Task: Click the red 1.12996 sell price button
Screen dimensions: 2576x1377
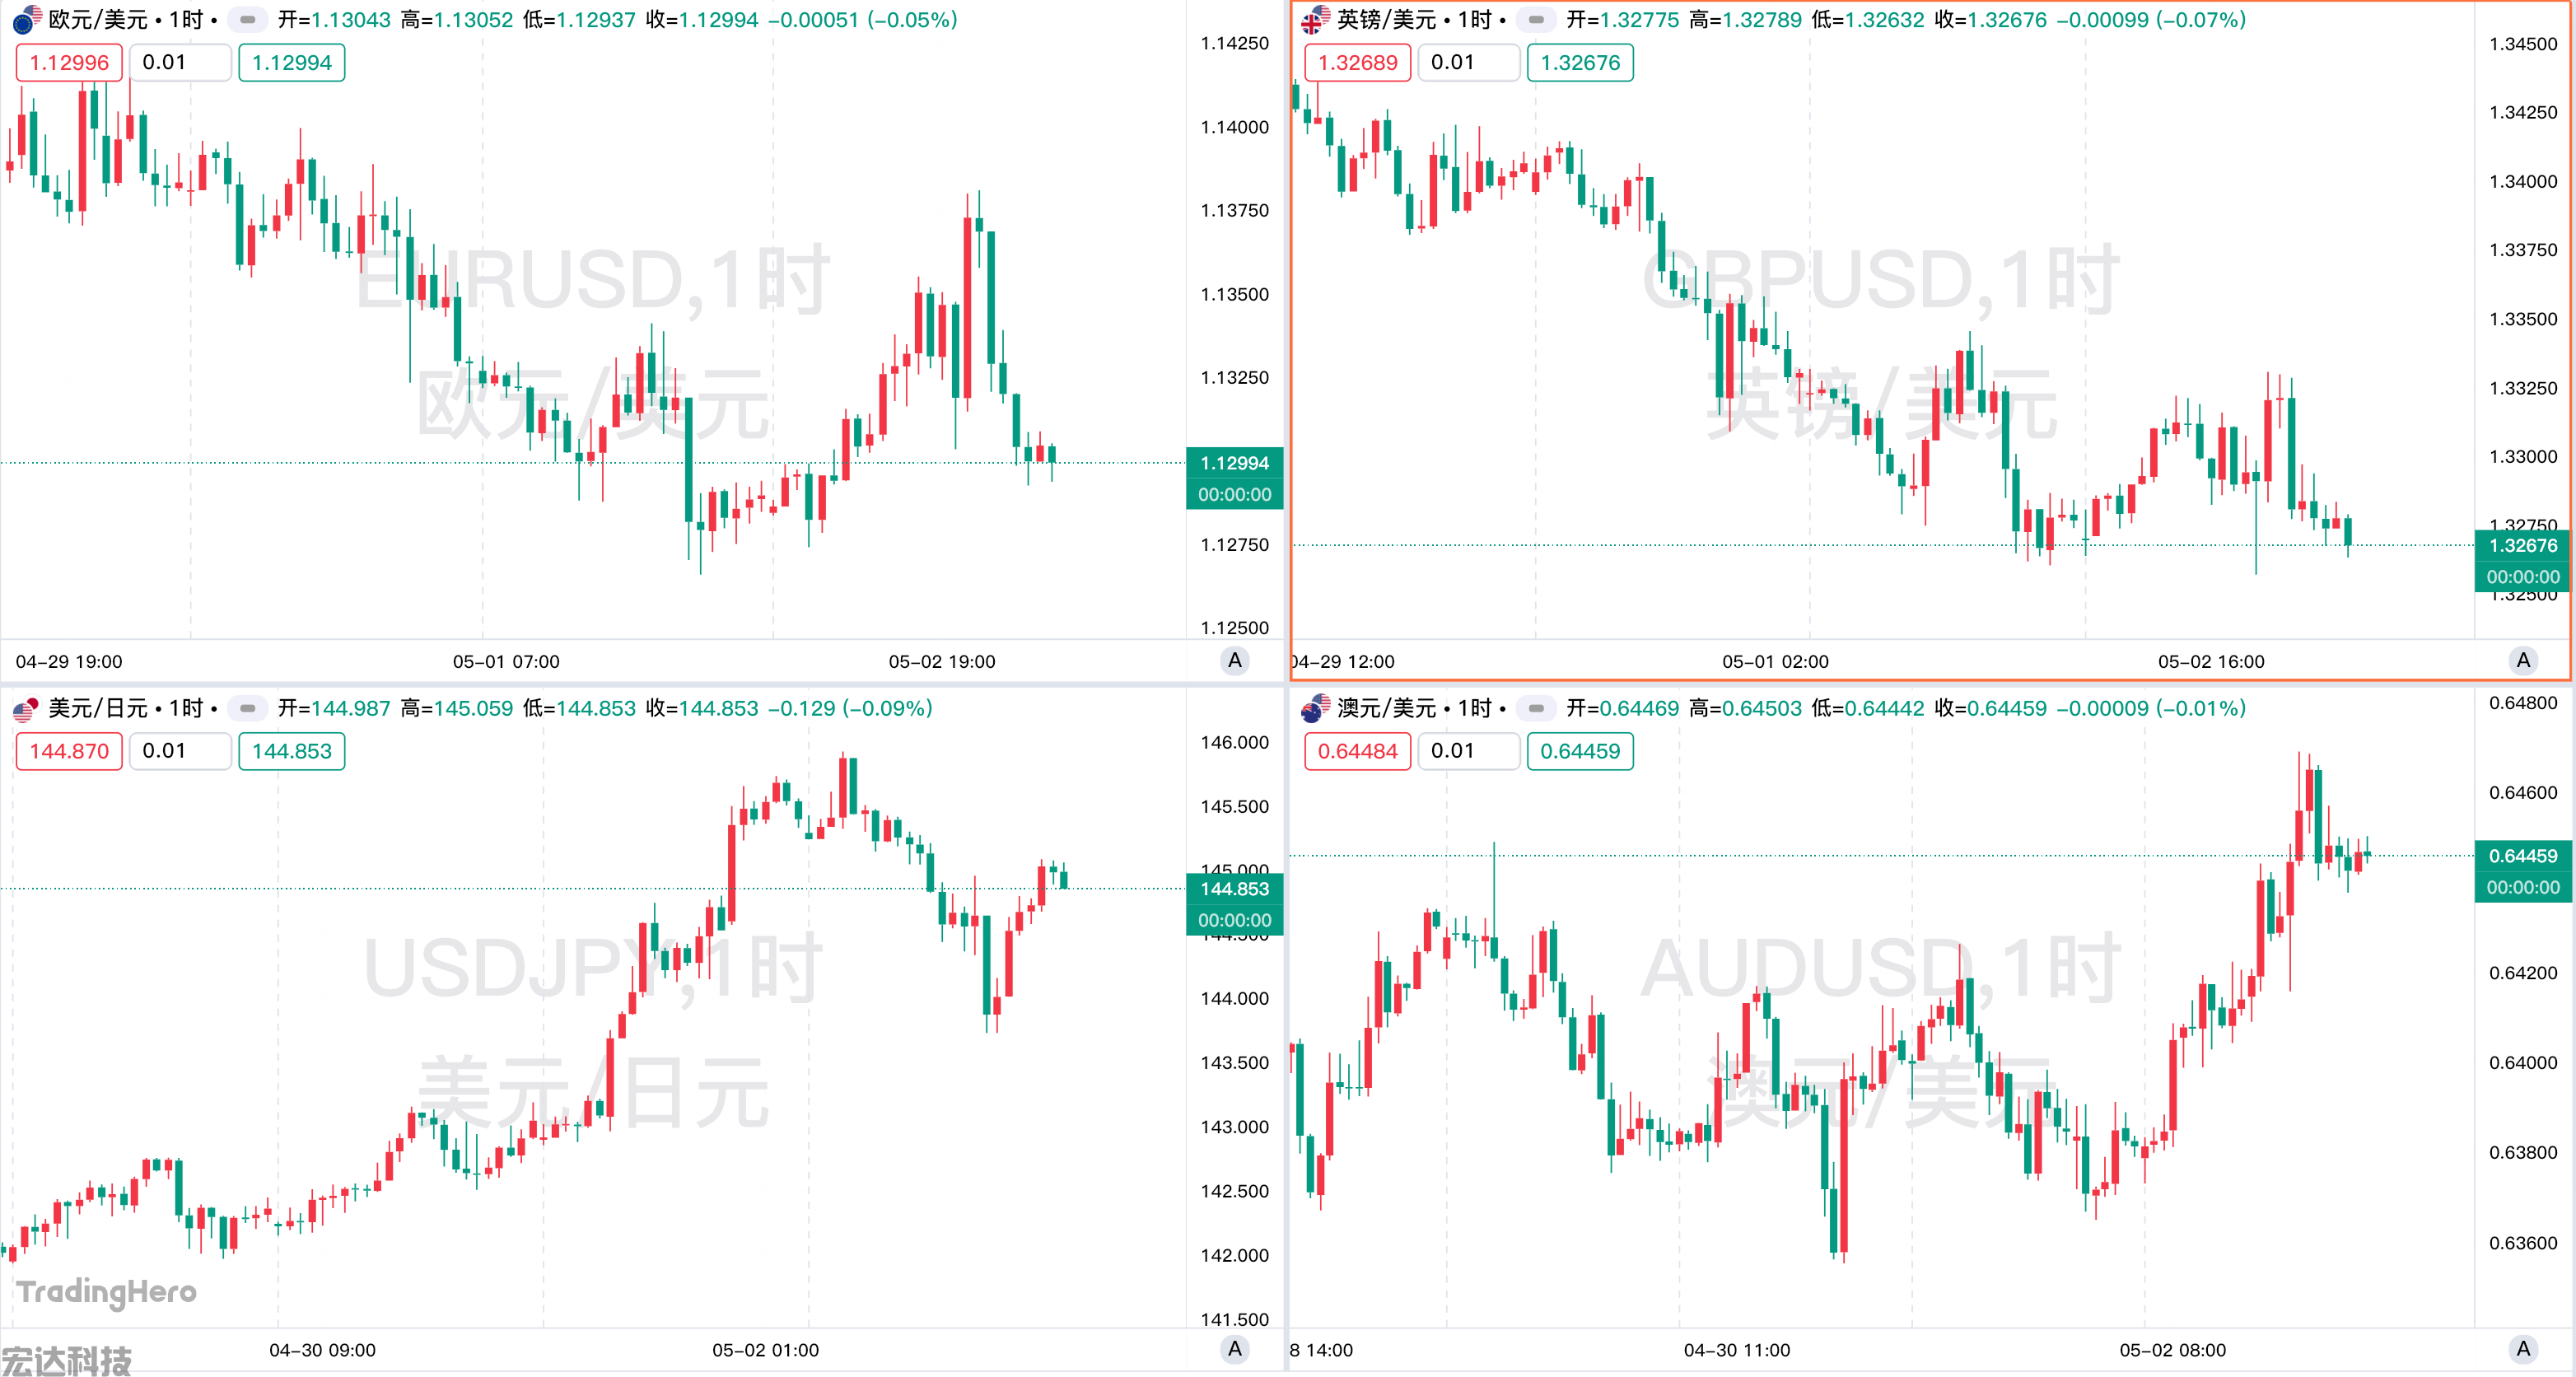Action: click(x=69, y=62)
